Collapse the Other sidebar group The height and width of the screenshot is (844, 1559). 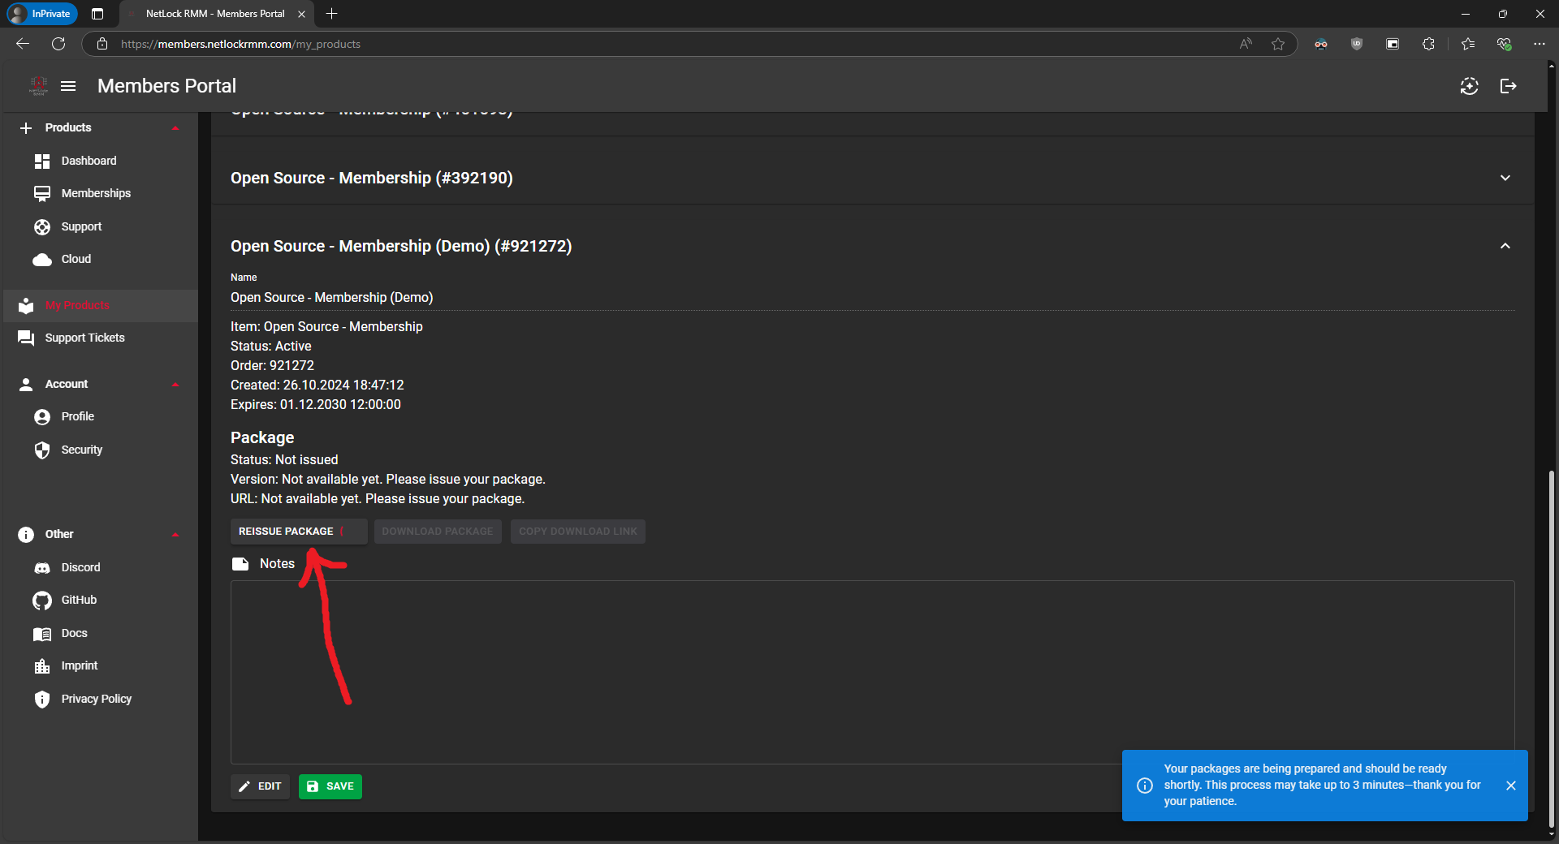click(175, 534)
